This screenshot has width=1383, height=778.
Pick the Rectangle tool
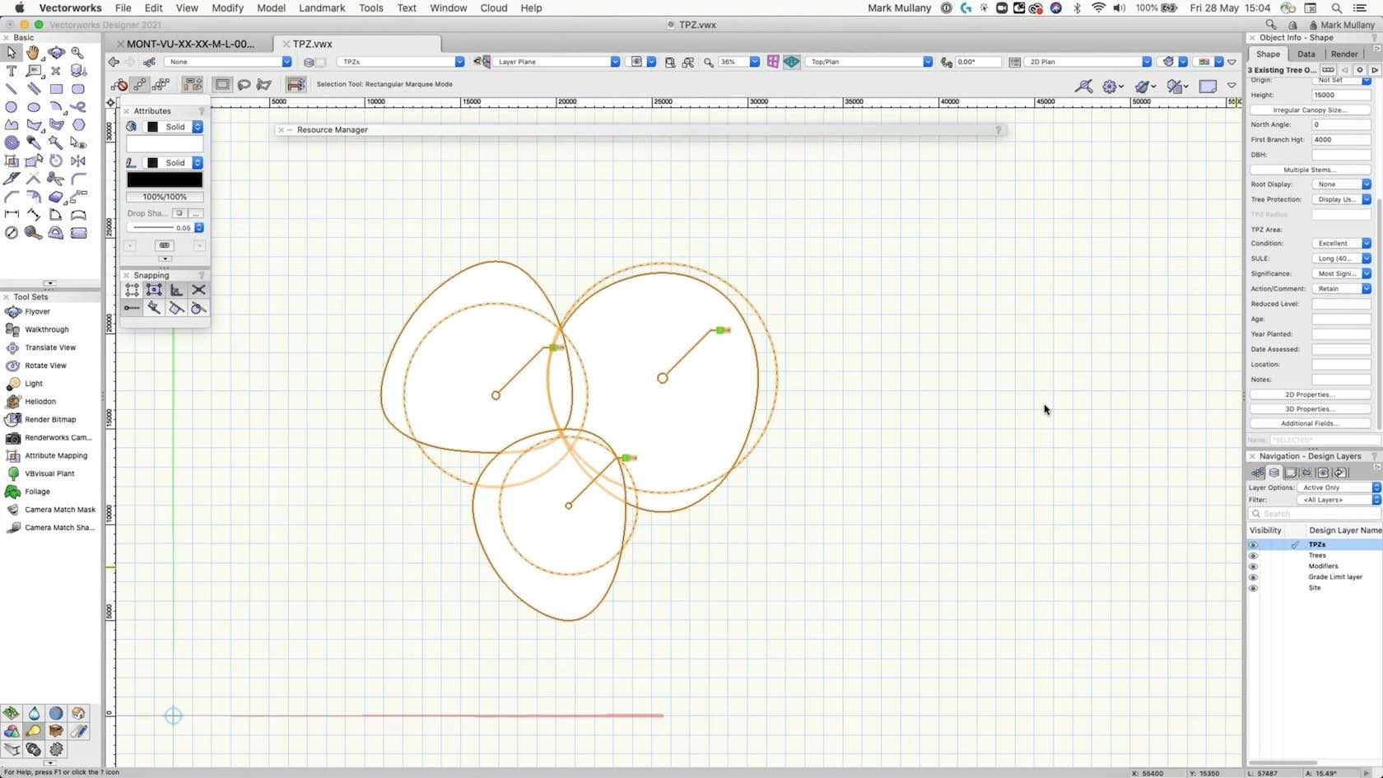[x=55, y=89]
